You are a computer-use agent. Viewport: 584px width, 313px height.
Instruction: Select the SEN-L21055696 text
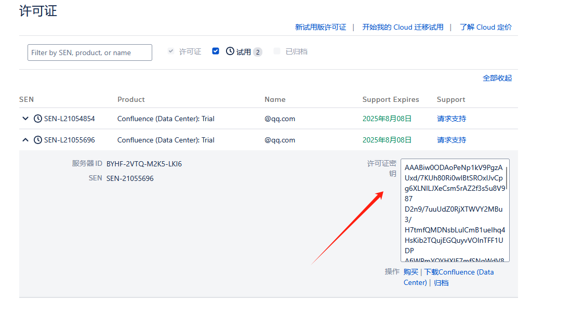pos(70,140)
